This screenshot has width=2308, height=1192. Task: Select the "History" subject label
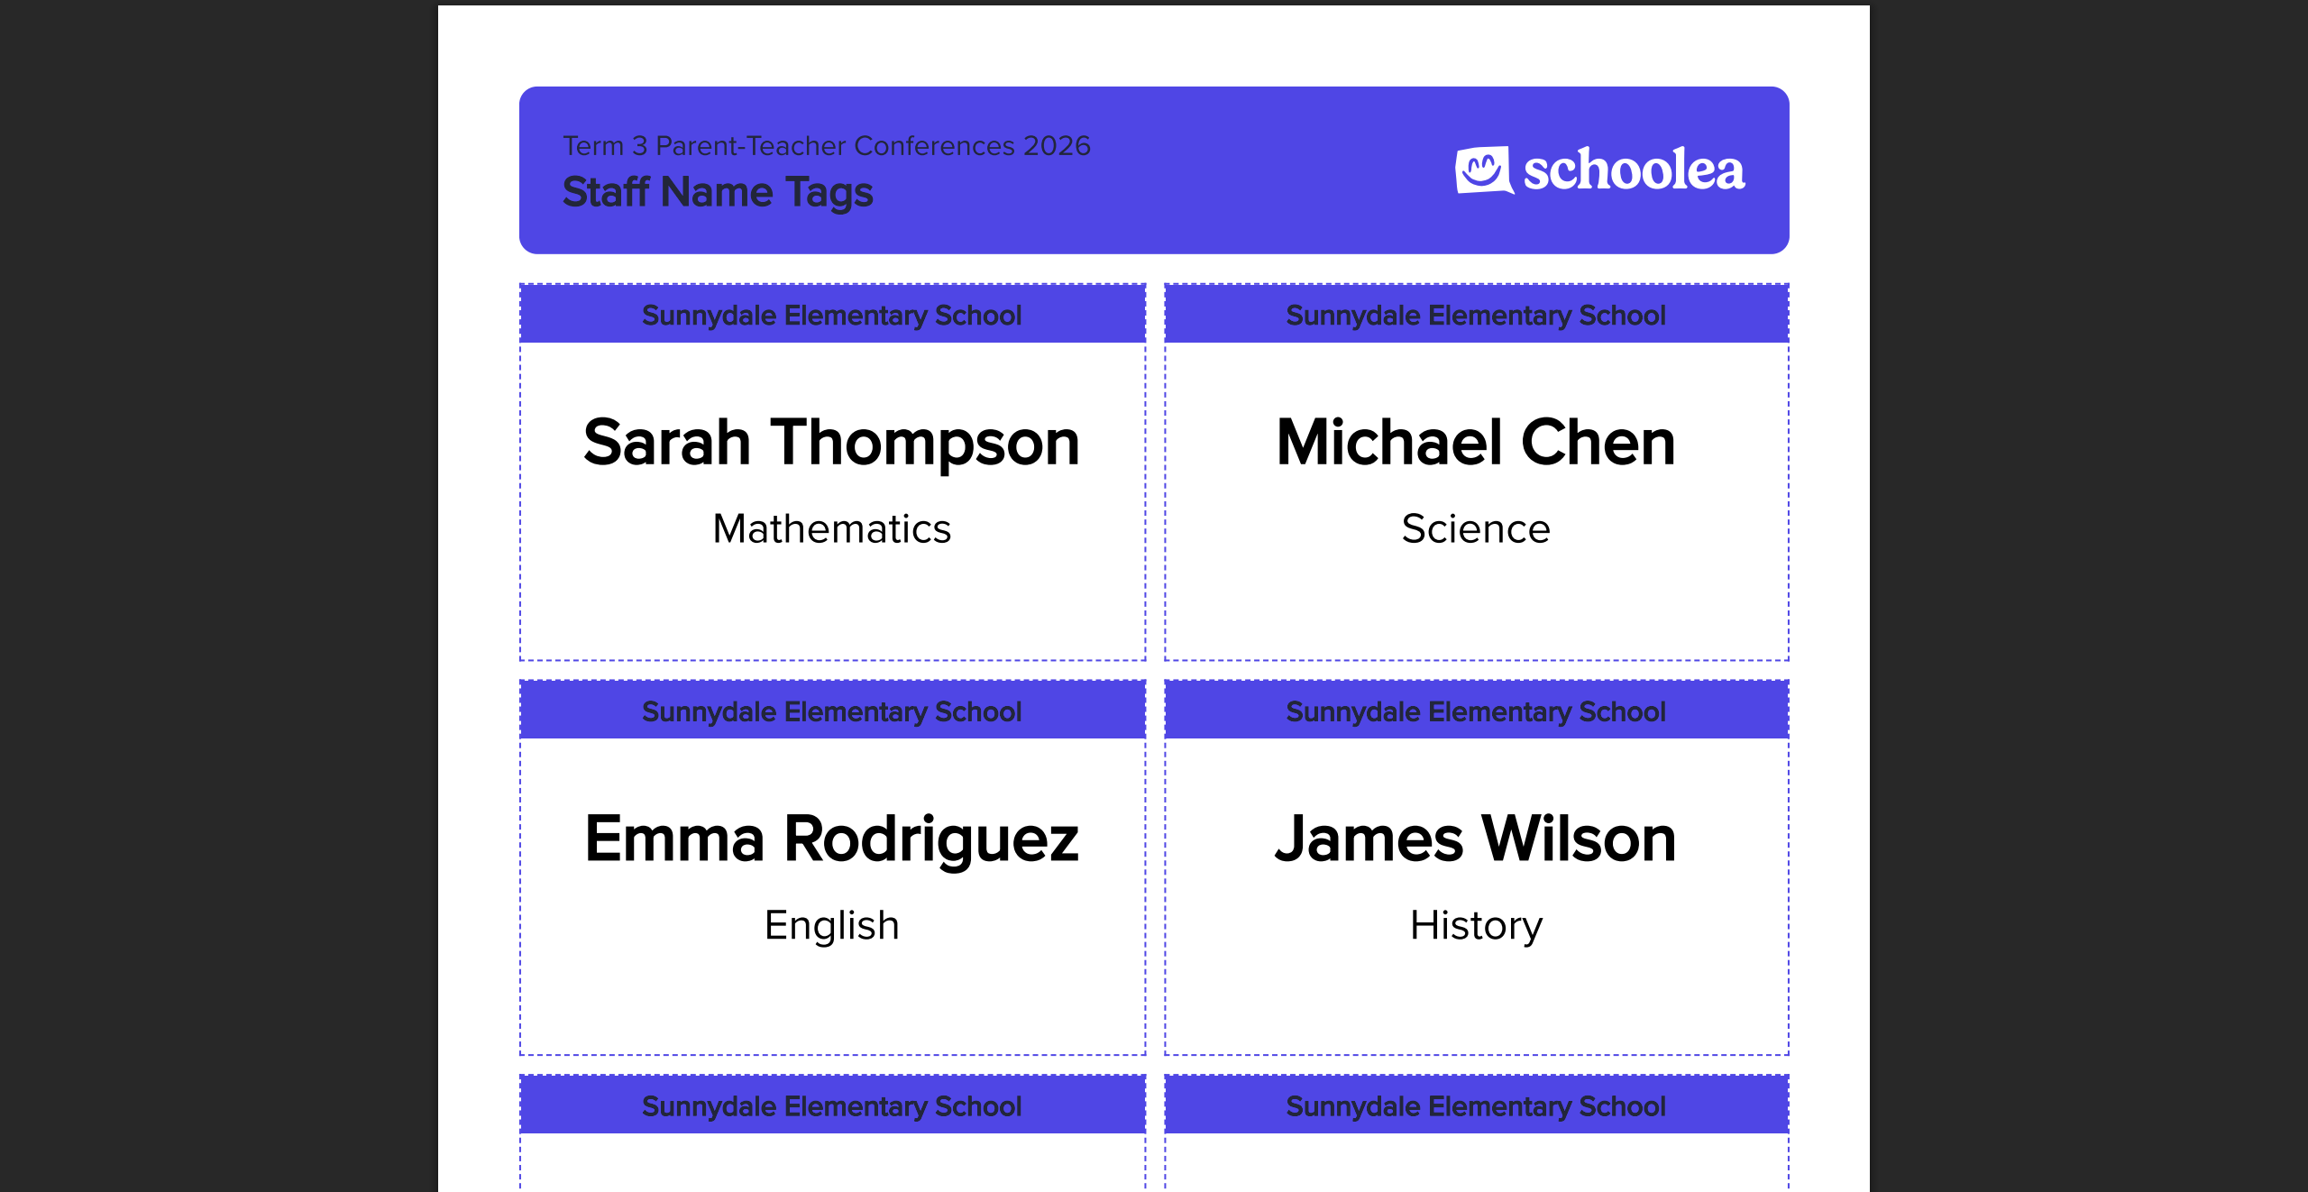click(x=1476, y=926)
